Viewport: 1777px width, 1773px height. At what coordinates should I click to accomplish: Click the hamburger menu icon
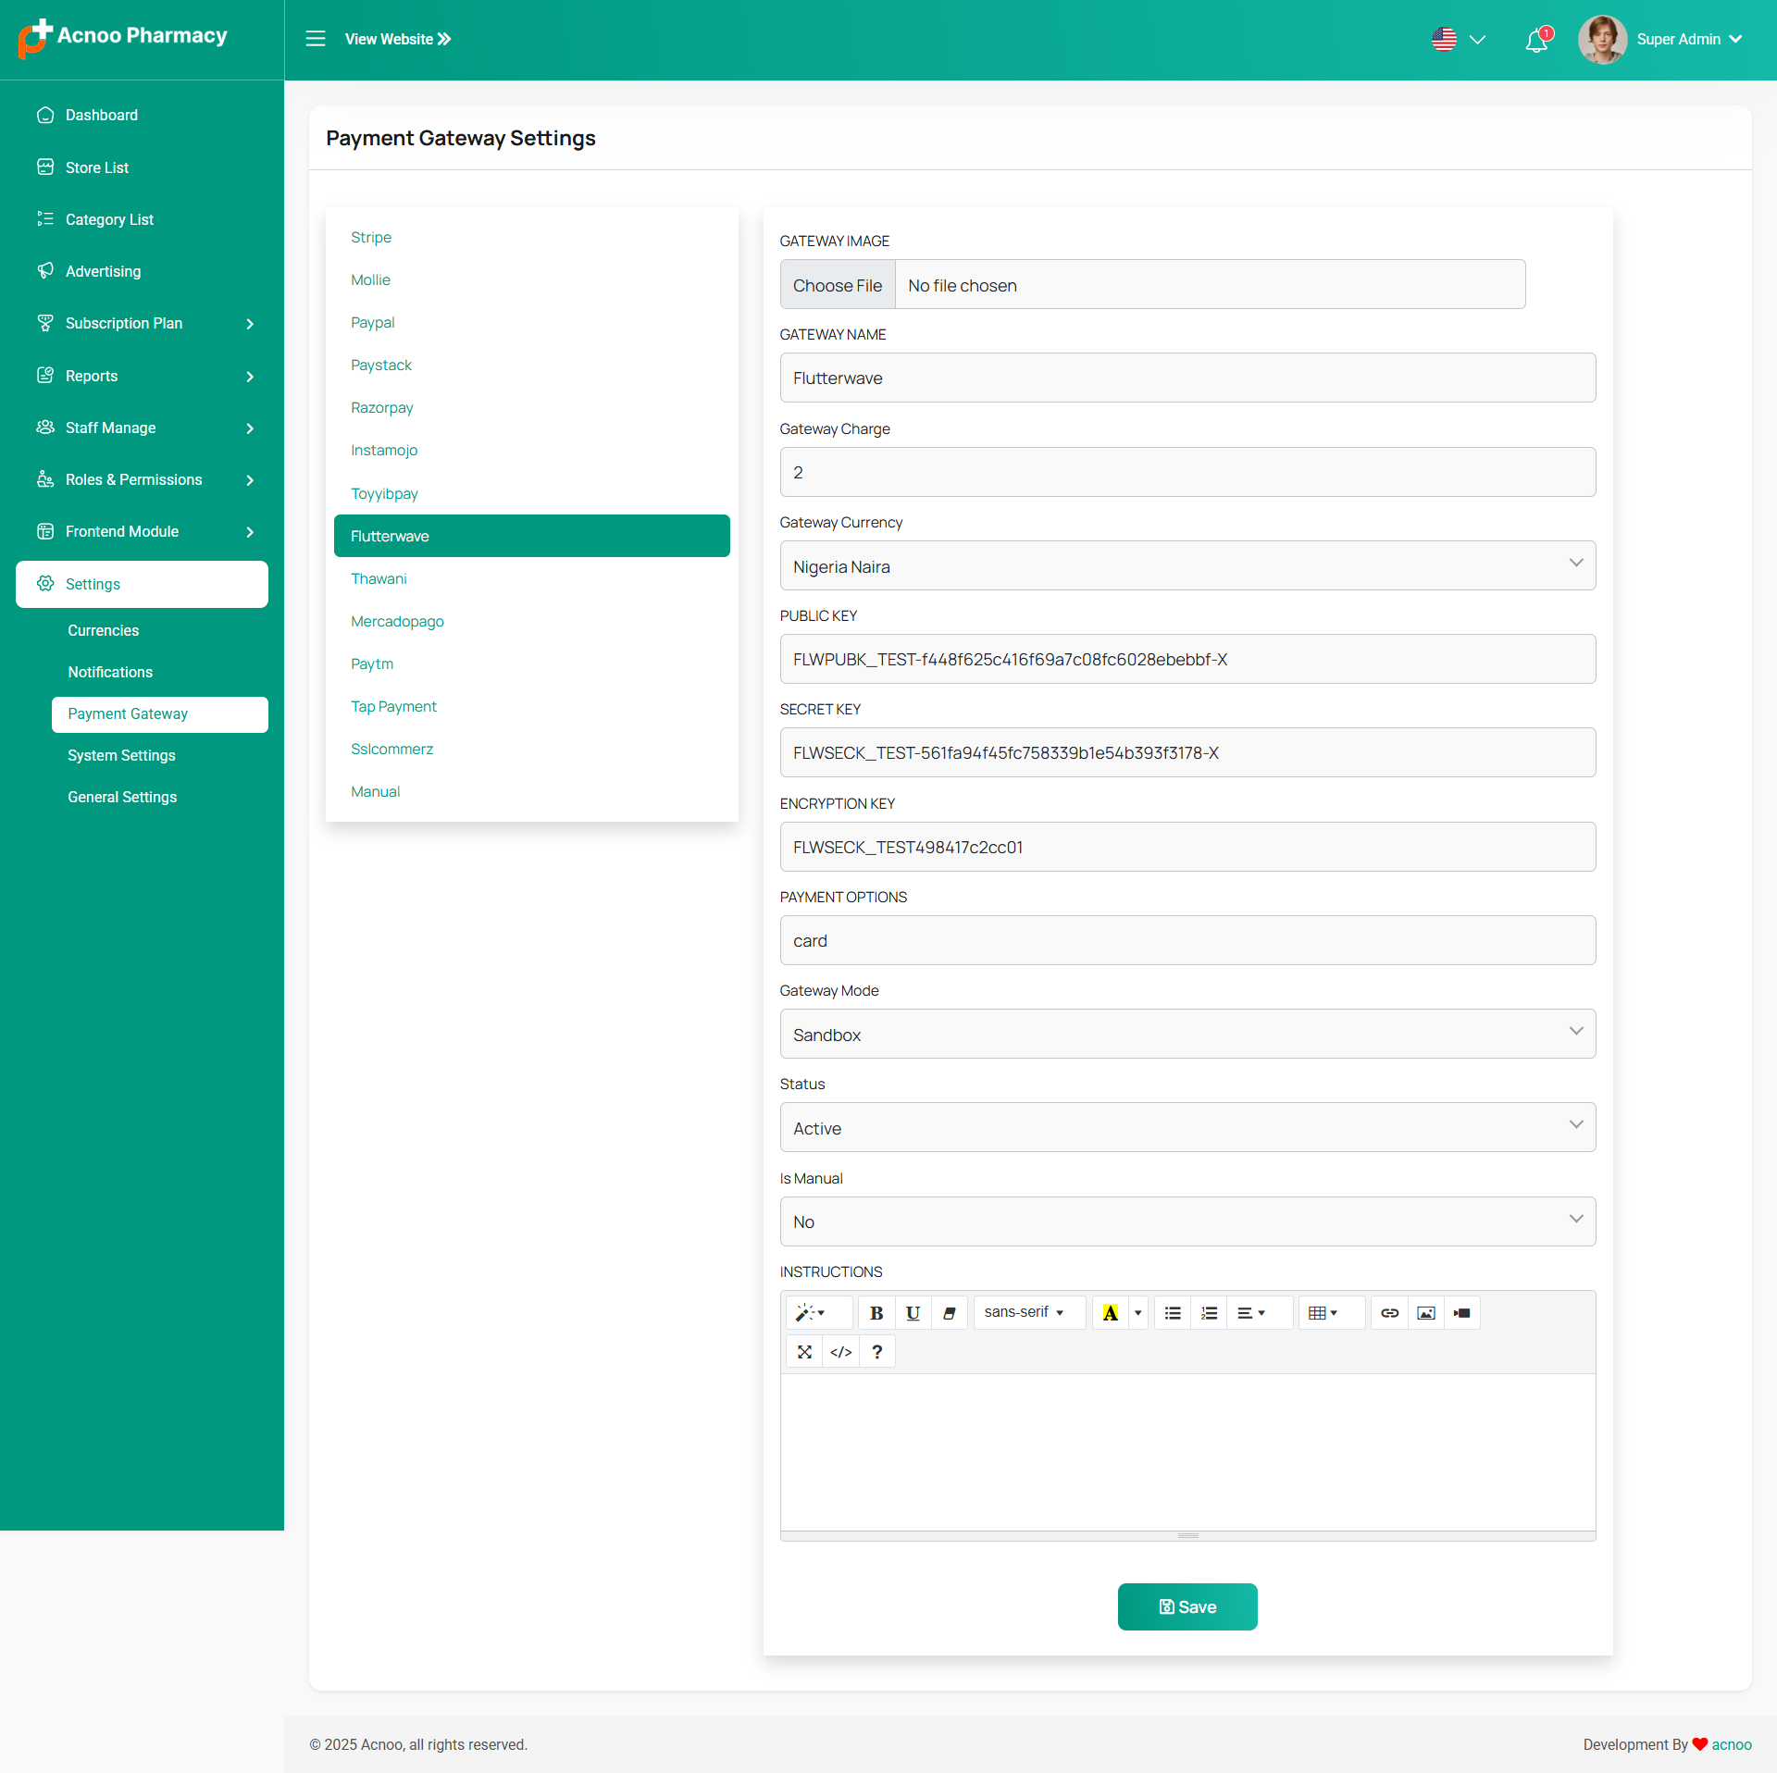(316, 39)
